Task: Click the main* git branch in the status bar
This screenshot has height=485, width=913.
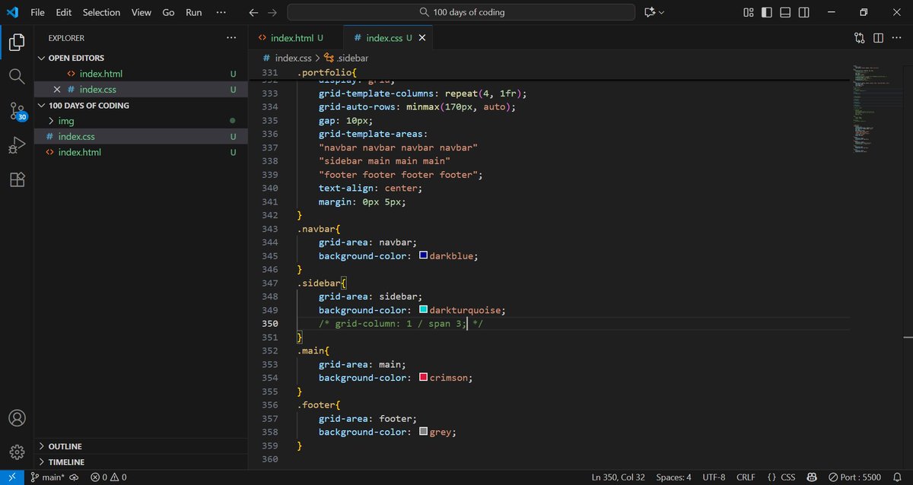Action: 46,477
